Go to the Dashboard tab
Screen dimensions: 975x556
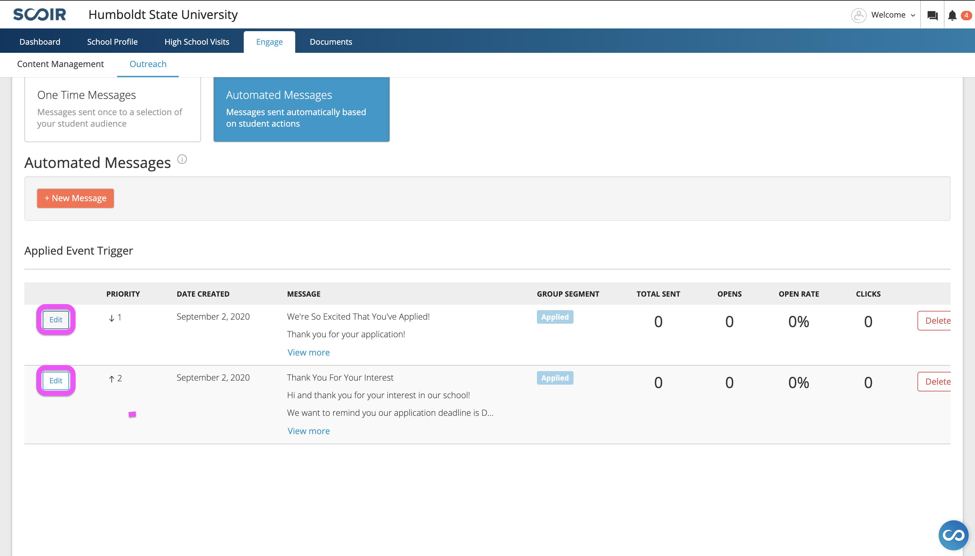point(40,42)
